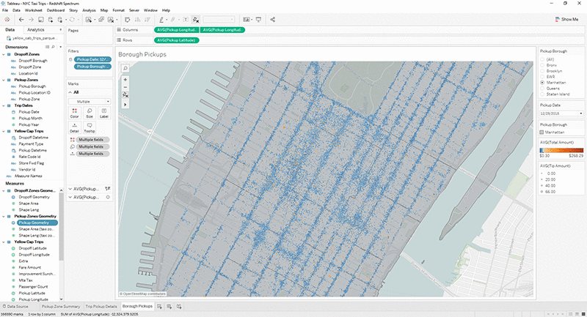Expand map tools with the arrow button
This screenshot has height=317, width=587.
(x=125, y=105)
